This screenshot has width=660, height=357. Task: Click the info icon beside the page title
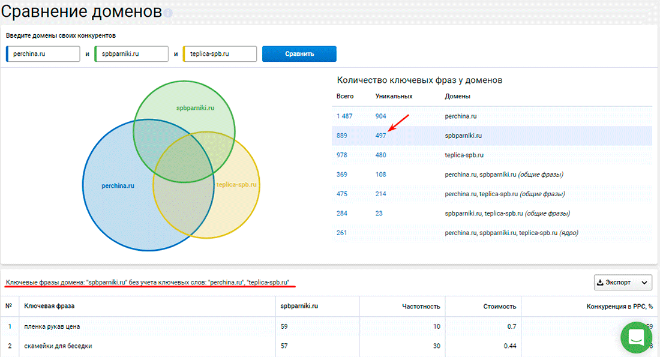coord(168,13)
